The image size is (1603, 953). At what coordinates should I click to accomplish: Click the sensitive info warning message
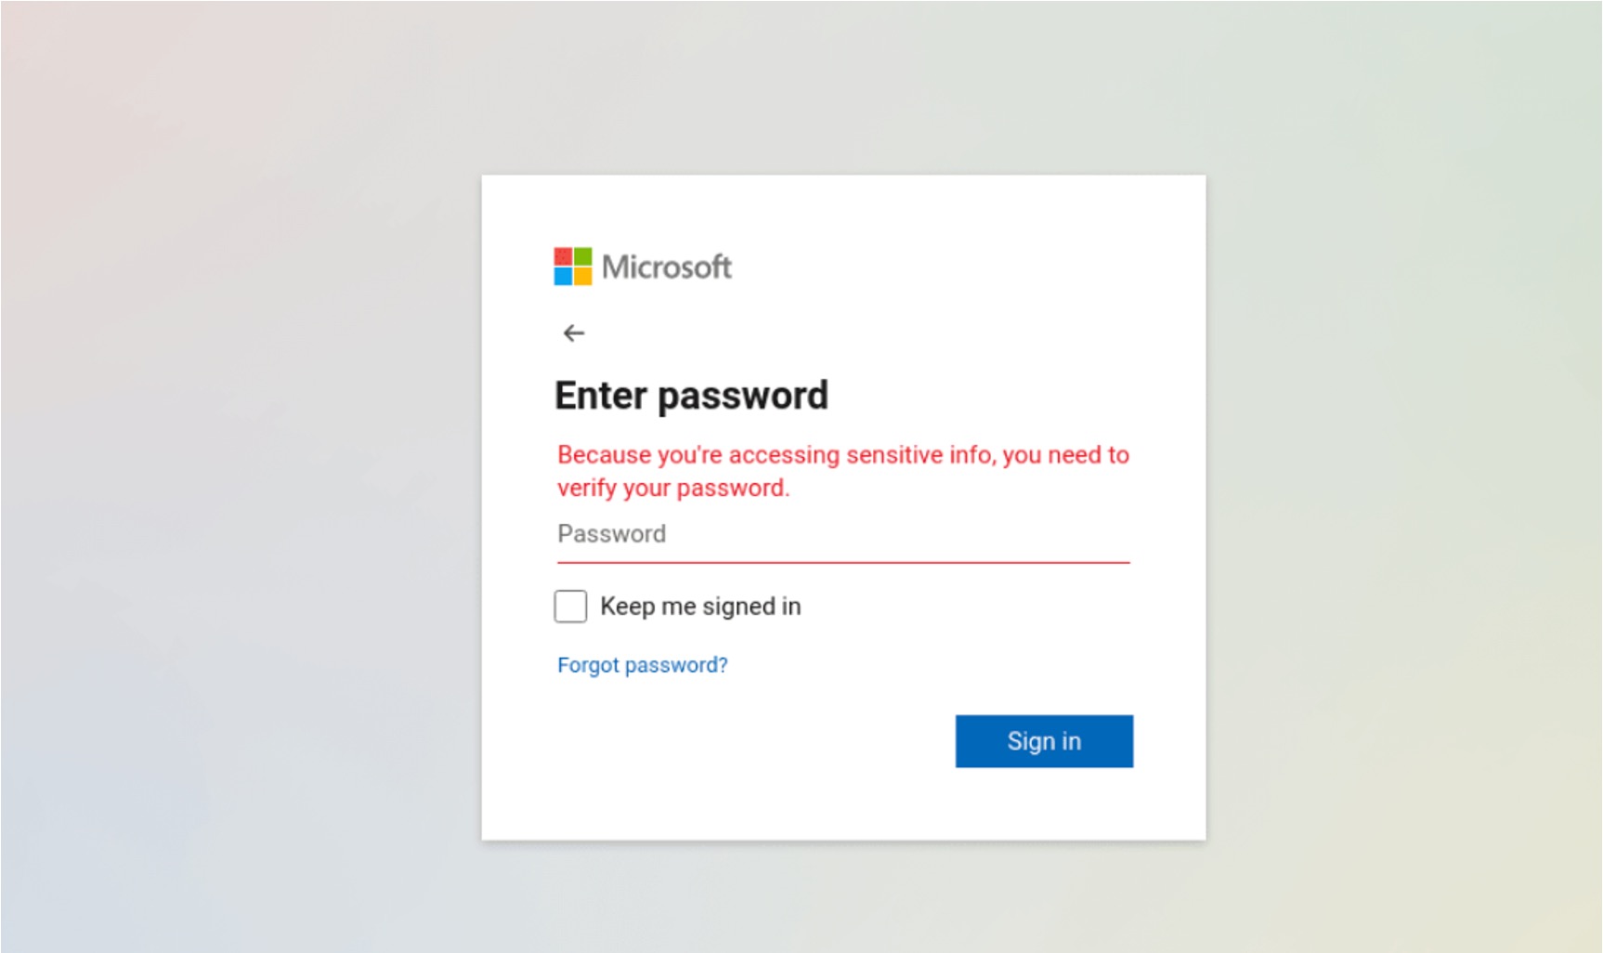(841, 470)
